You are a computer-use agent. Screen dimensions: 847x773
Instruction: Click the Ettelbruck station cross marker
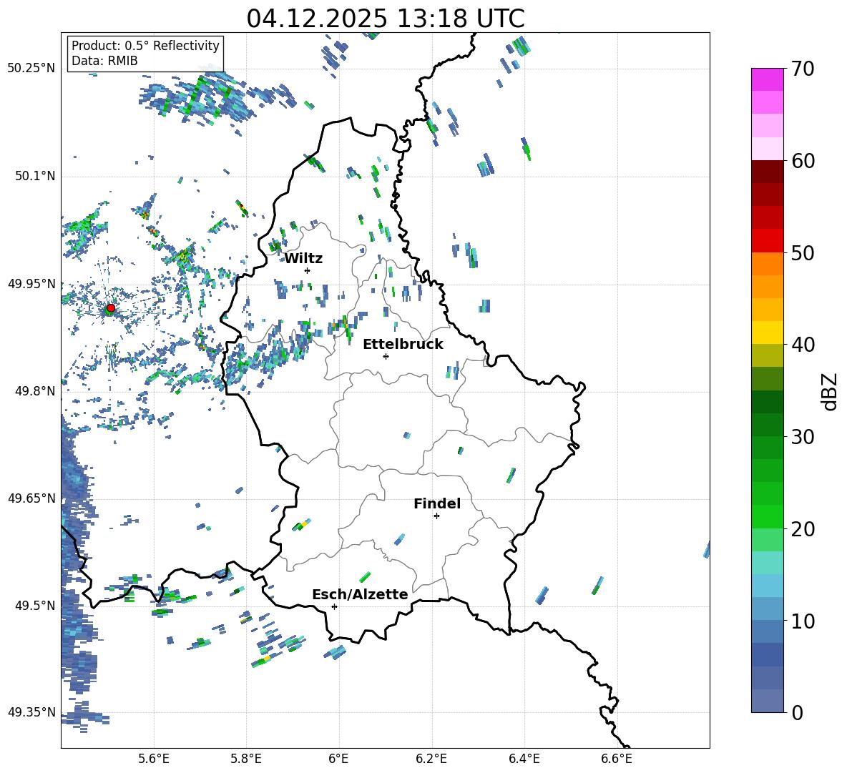coord(386,356)
